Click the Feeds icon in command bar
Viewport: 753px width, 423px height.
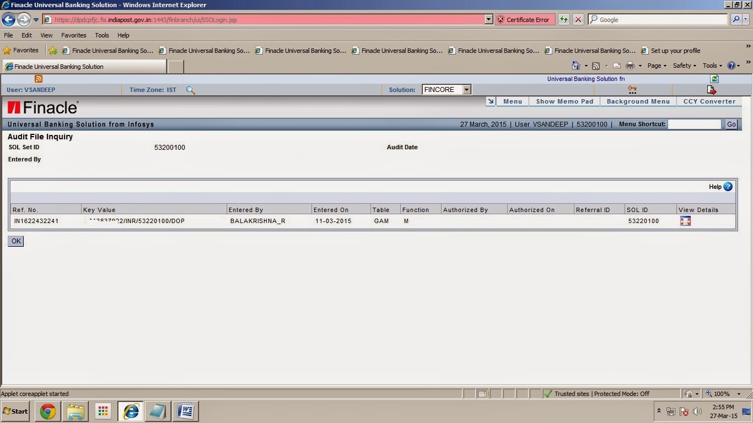tap(596, 66)
